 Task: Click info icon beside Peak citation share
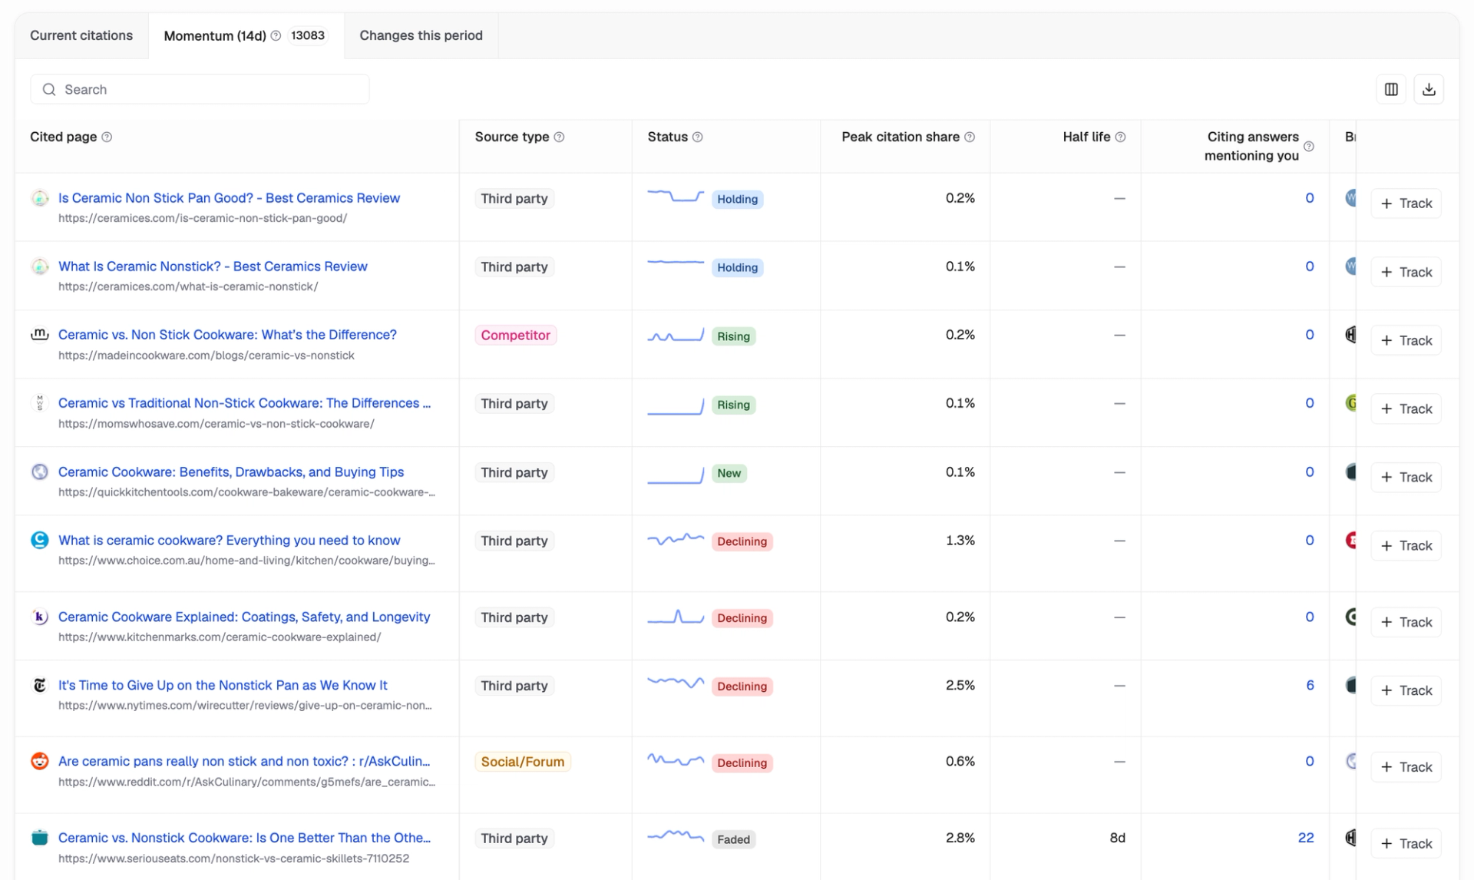coord(970,137)
